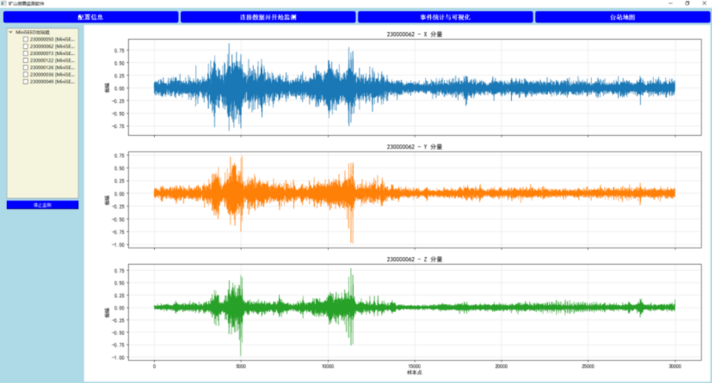The height and width of the screenshot is (383, 712).
Task: Switch to the 台站地图 tab
Action: click(623, 17)
